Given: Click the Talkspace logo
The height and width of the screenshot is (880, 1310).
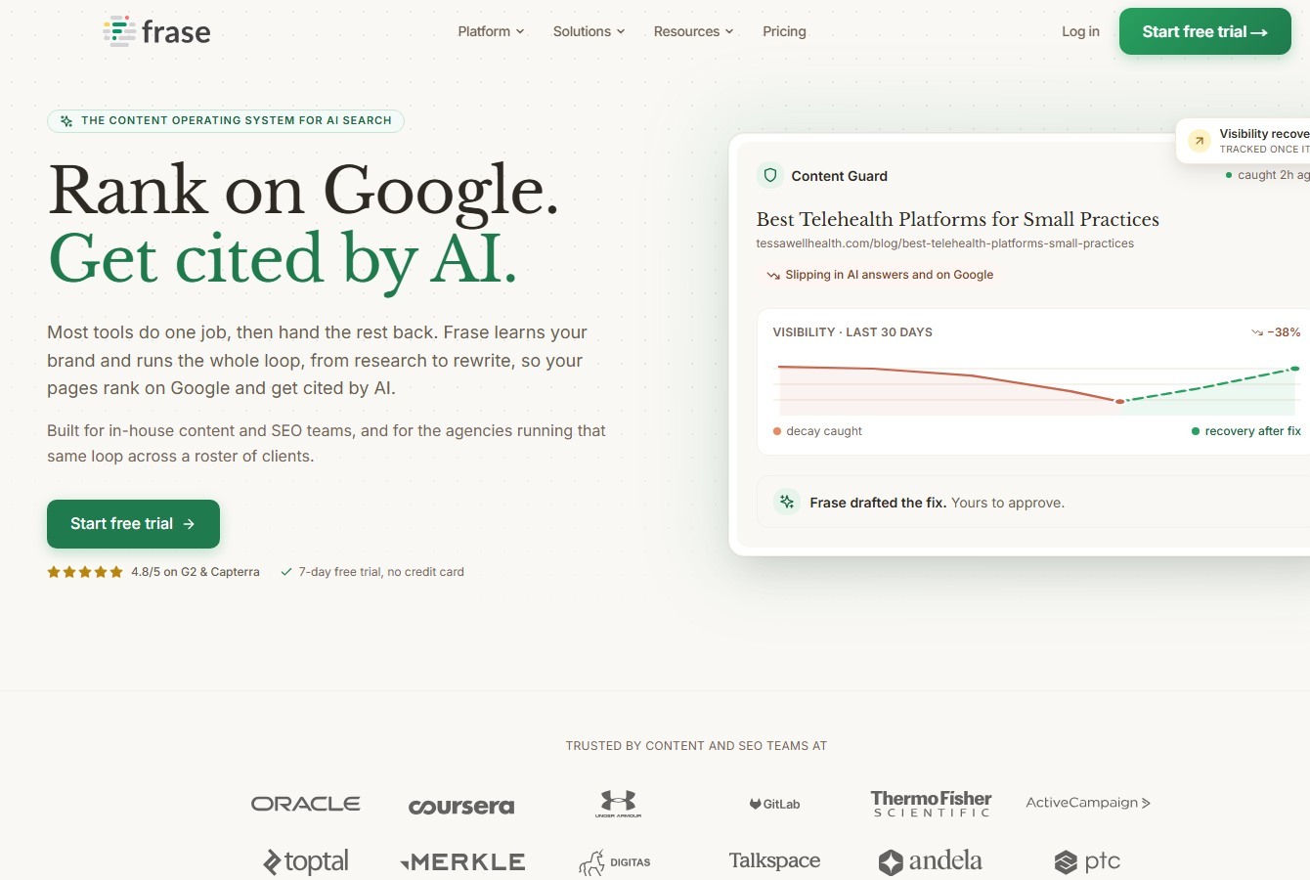Looking at the screenshot, I should pyautogui.click(x=774, y=860).
